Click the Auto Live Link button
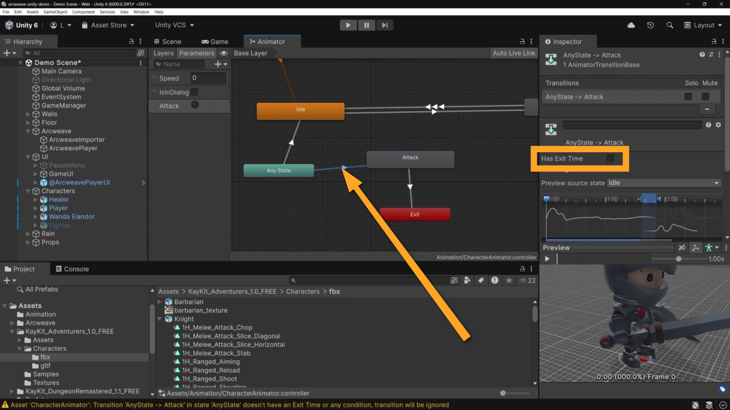Viewport: 730px width, 410px height. (x=514, y=53)
